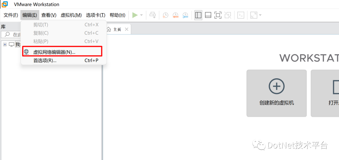Select the computer node in library tree
Screen dimensions: 339x160
pos(11,44)
